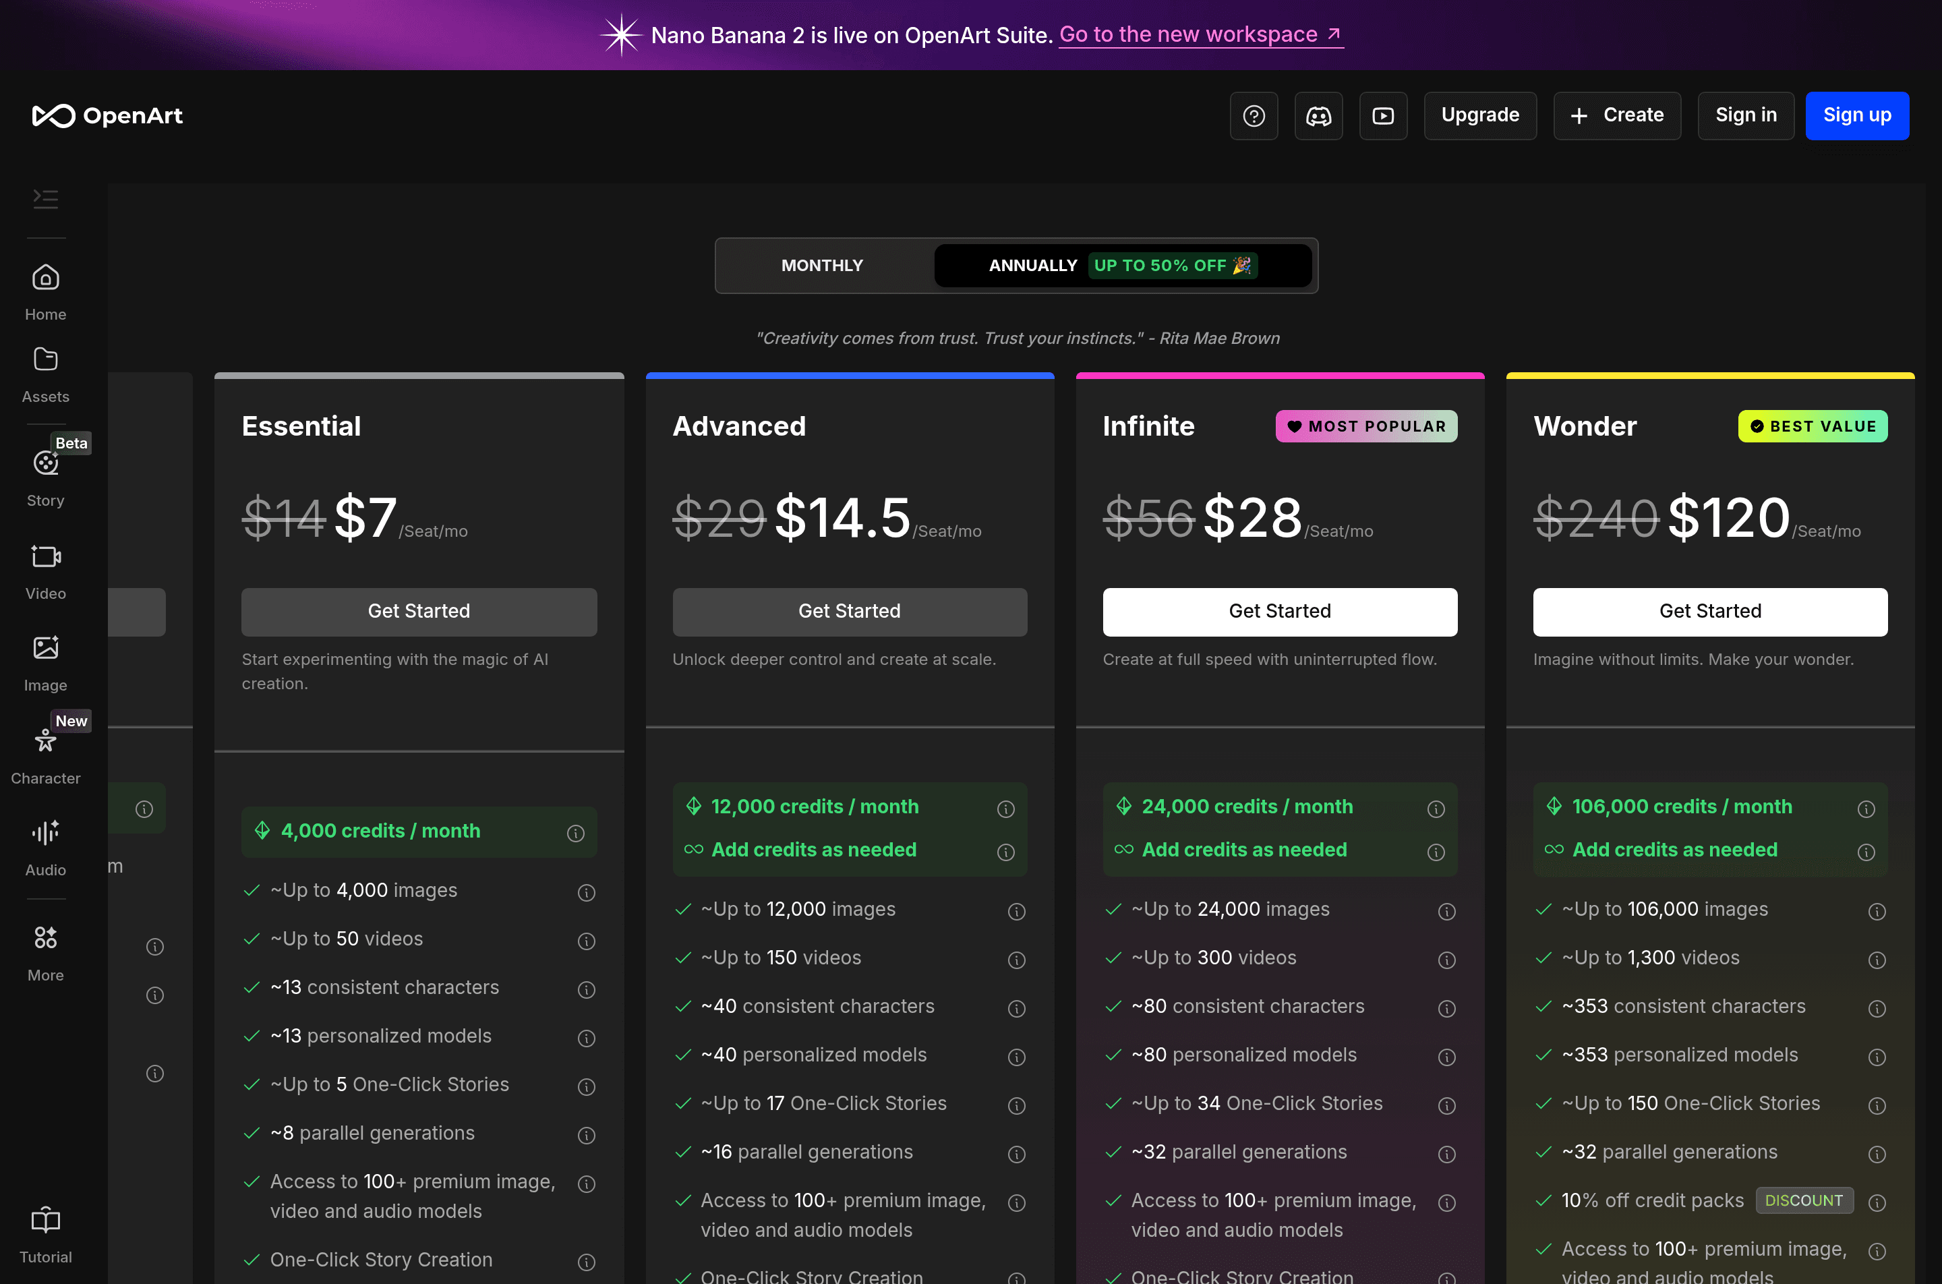Viewport: 1942px width, 1284px height.
Task: Open Image tool in sidebar
Action: (x=46, y=664)
